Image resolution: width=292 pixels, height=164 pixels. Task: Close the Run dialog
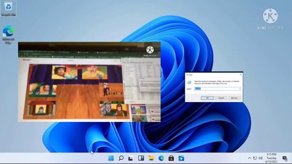pyautogui.click(x=240, y=75)
